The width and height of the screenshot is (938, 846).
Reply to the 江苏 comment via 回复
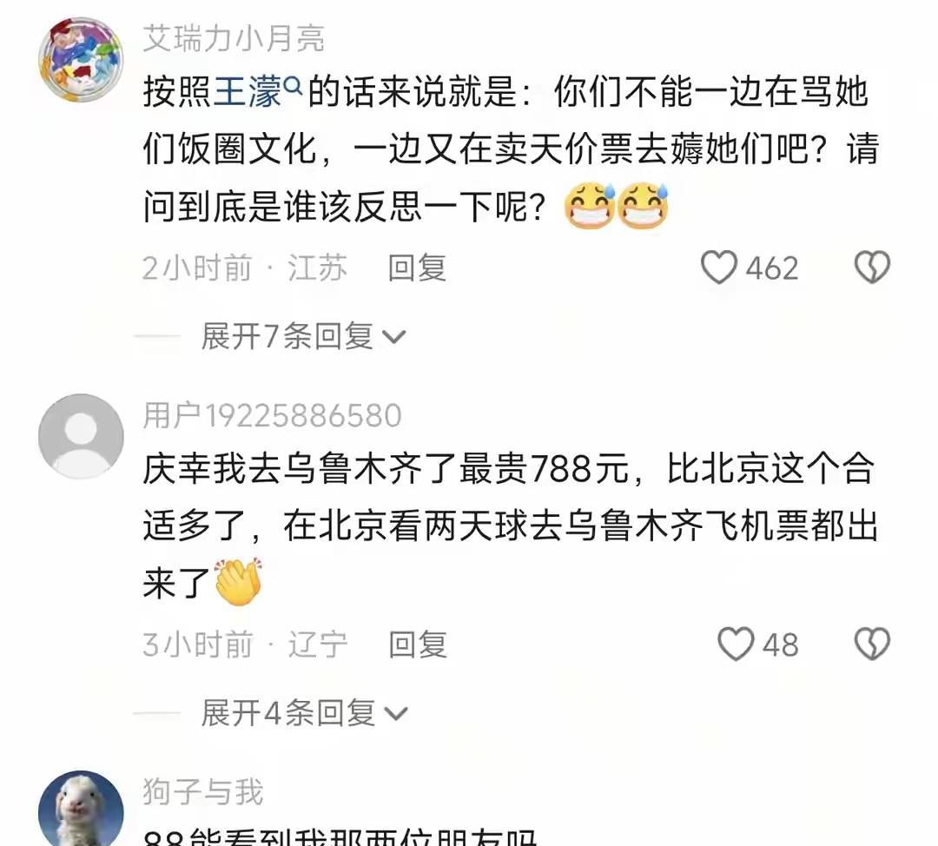417,268
